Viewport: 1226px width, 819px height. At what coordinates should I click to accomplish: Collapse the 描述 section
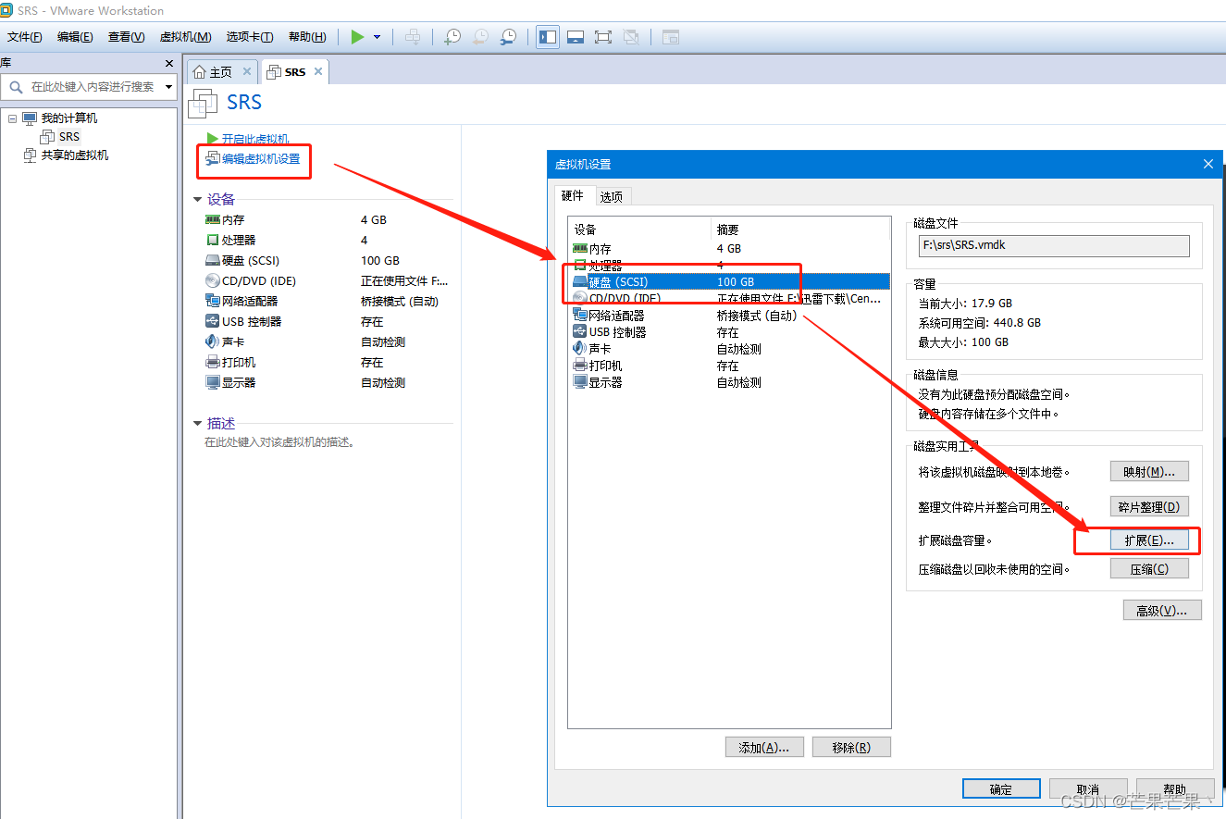197,423
